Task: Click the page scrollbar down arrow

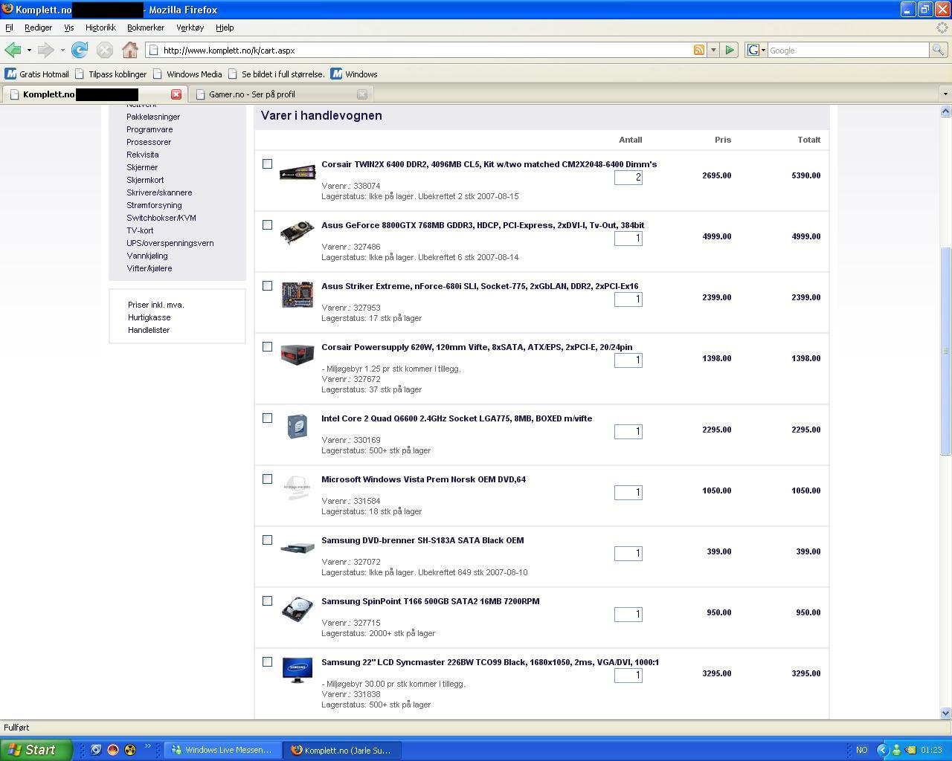Action: click(x=945, y=713)
